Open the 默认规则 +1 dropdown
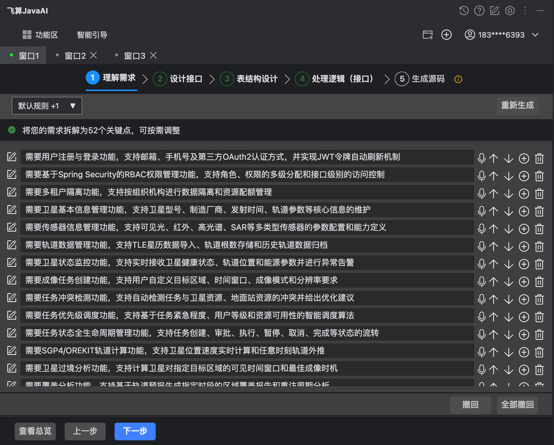The image size is (554, 445). [x=47, y=106]
